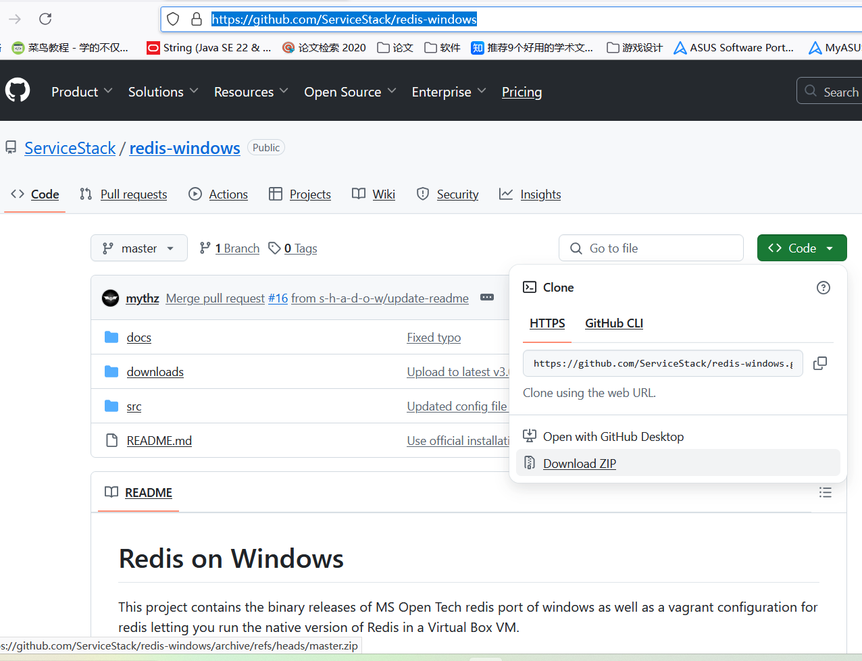
Task: Expand commit message ellipsis icon
Action: 487,298
